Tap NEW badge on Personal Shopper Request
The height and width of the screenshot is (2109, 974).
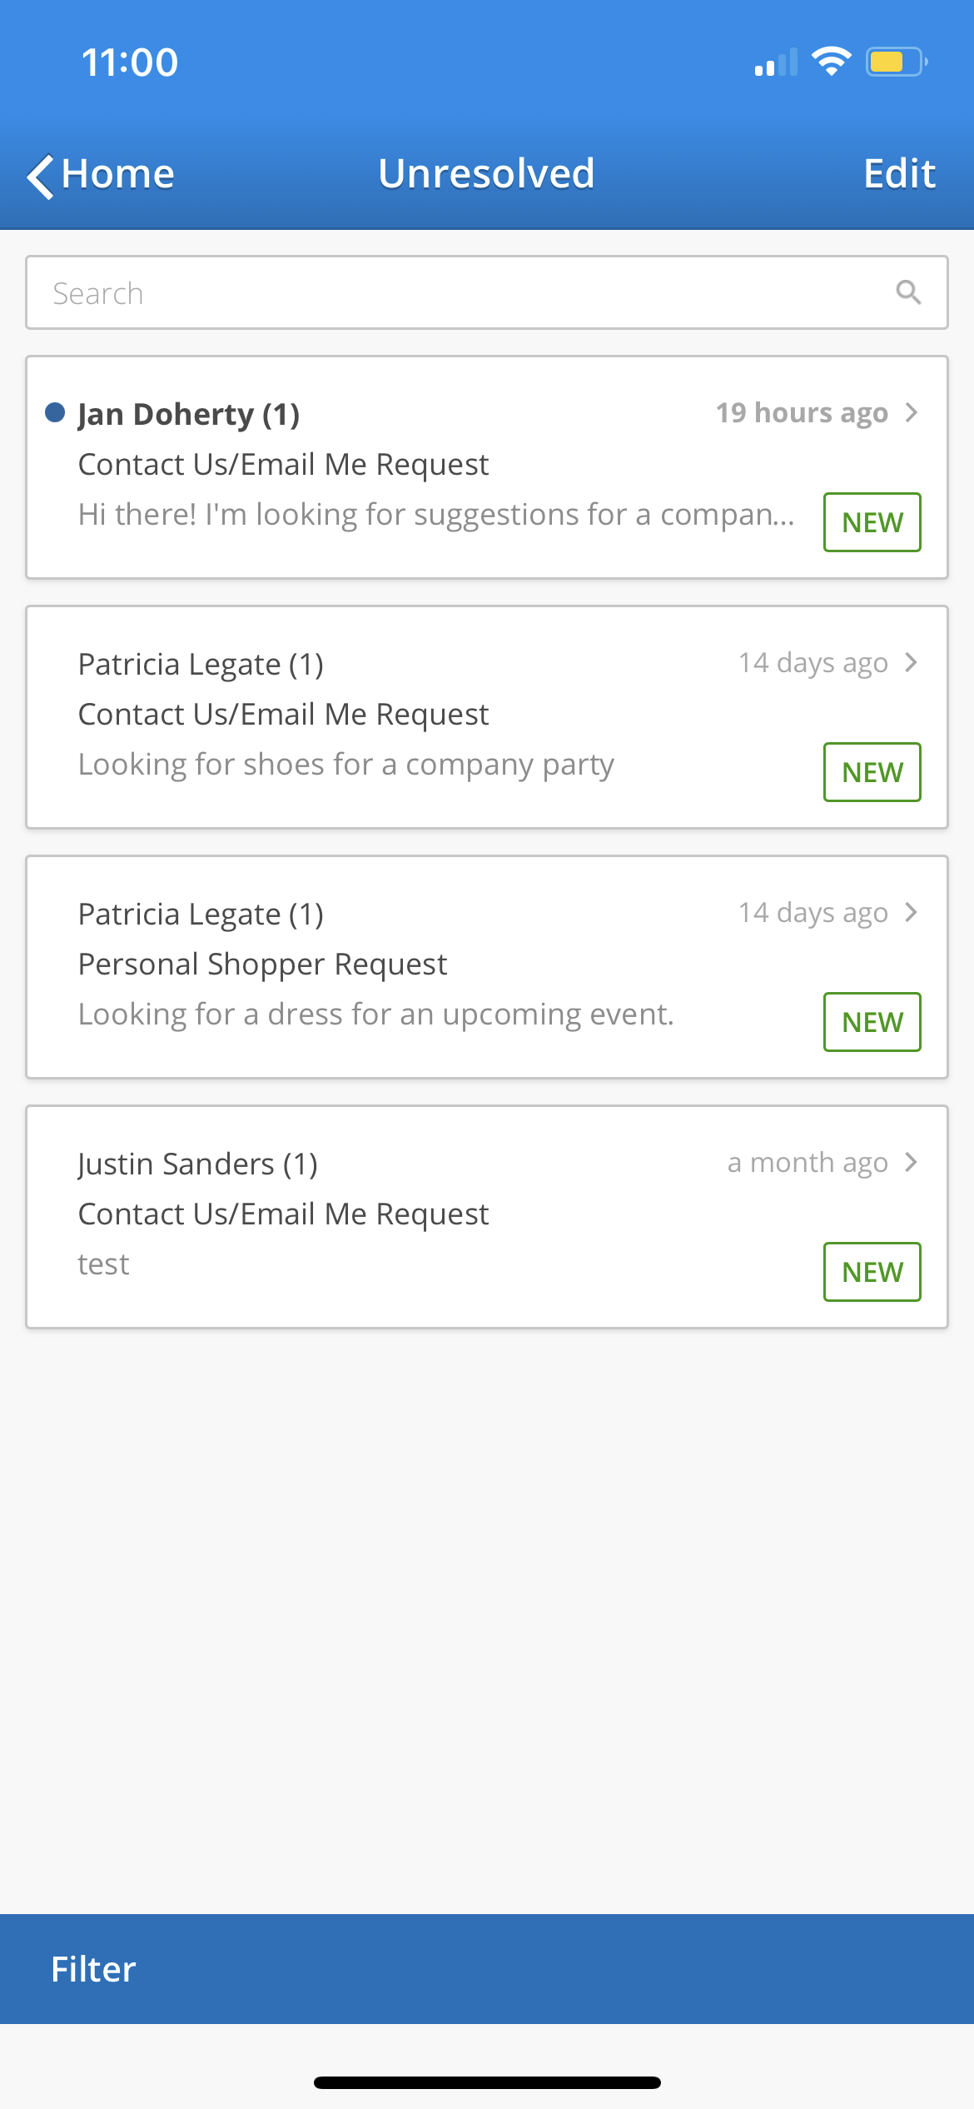tap(872, 1022)
